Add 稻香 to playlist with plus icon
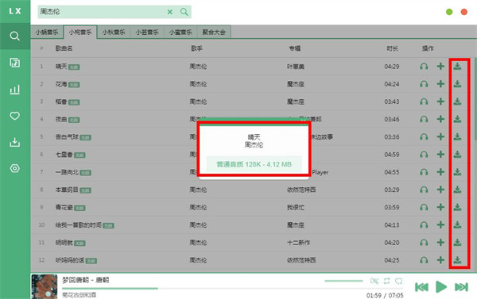 point(440,102)
